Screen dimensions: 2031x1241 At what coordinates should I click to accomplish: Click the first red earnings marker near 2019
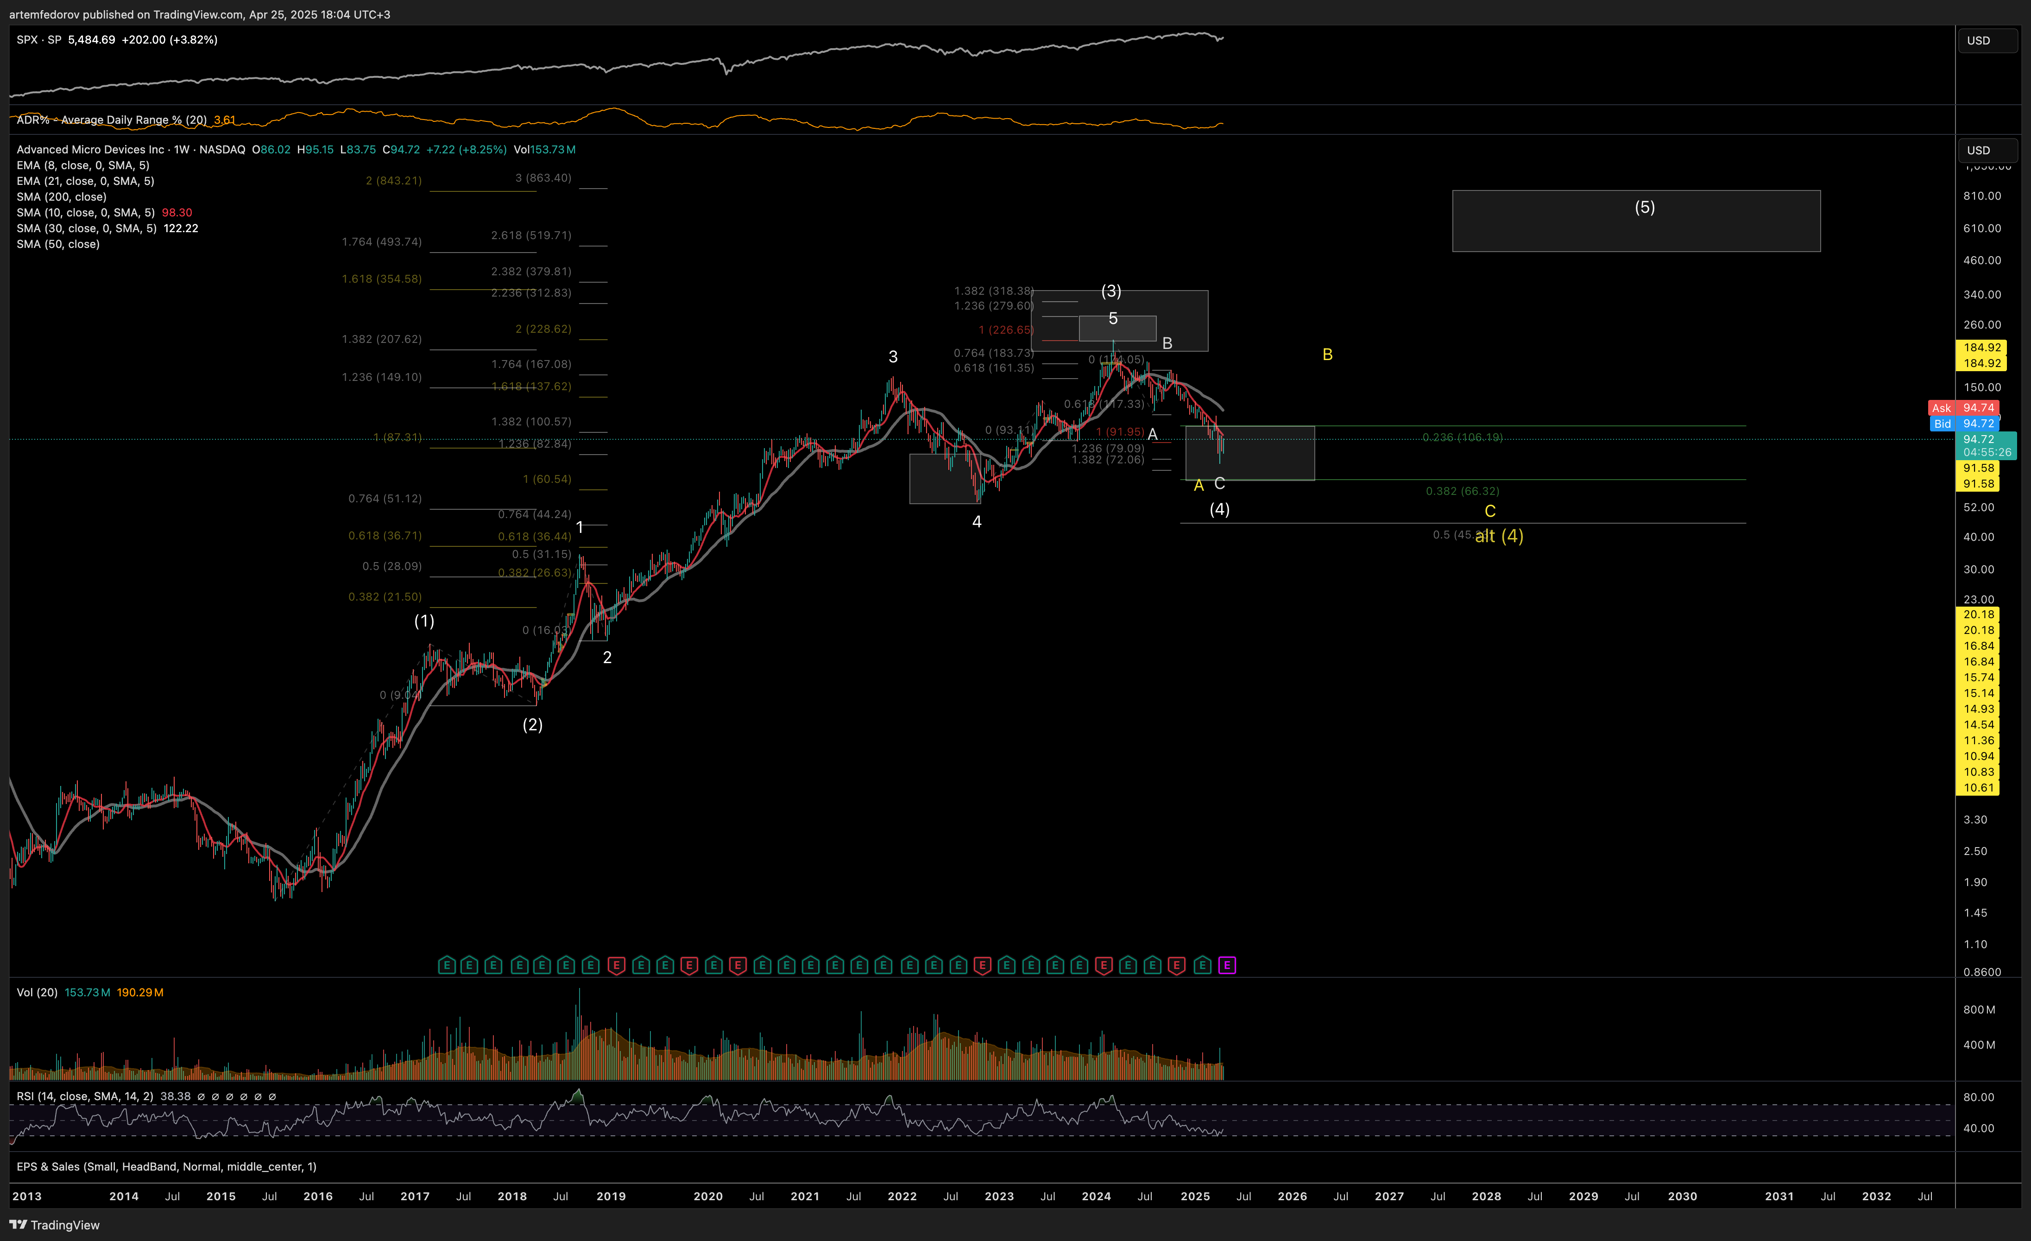(x=616, y=965)
